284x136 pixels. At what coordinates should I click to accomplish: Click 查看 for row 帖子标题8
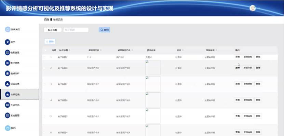point(238,68)
